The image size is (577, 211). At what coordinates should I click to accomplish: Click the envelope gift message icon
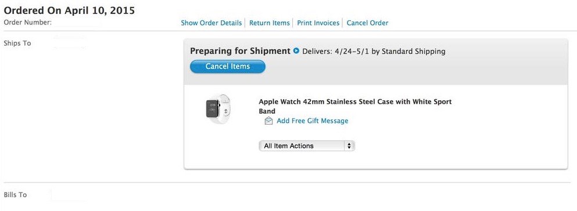(268, 121)
